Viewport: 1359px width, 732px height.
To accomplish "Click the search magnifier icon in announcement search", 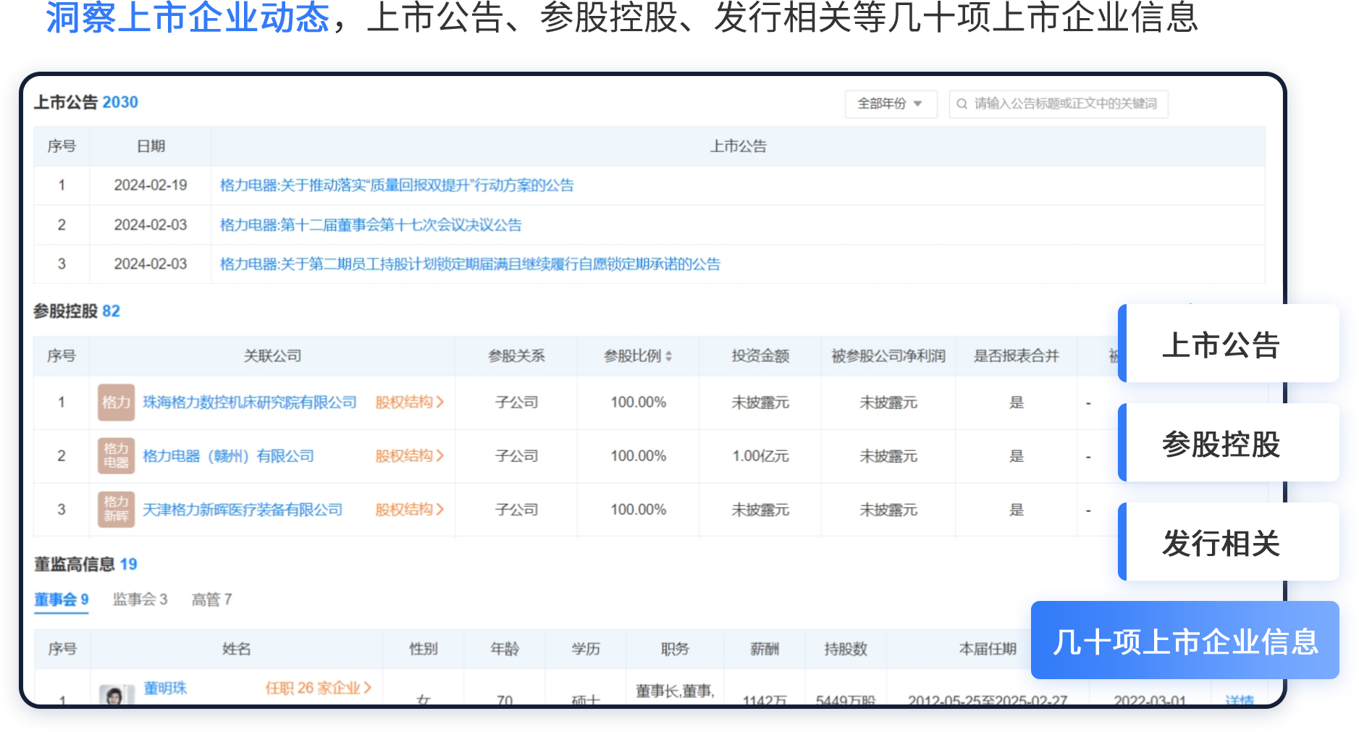I will 962,104.
